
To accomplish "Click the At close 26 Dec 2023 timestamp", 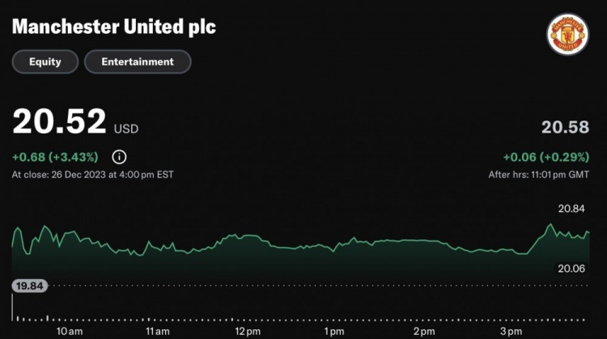I will [x=92, y=175].
